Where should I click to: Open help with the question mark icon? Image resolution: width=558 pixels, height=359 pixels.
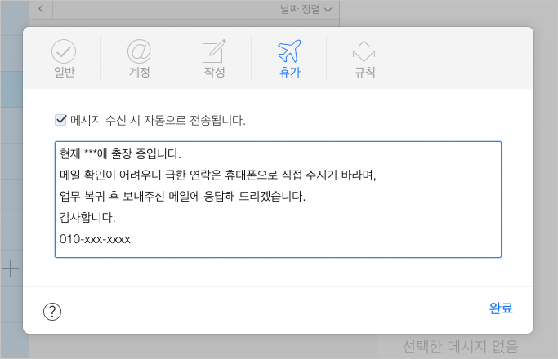click(x=52, y=312)
